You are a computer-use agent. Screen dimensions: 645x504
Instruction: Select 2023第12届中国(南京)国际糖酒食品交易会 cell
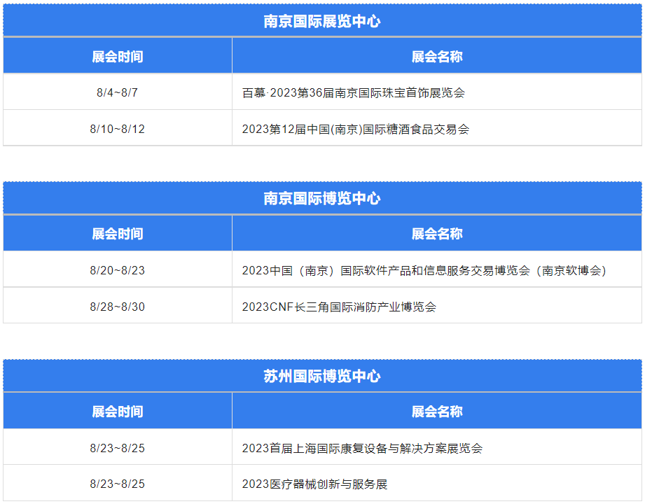pyautogui.click(x=437, y=129)
